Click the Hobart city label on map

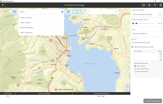coord(68,51)
